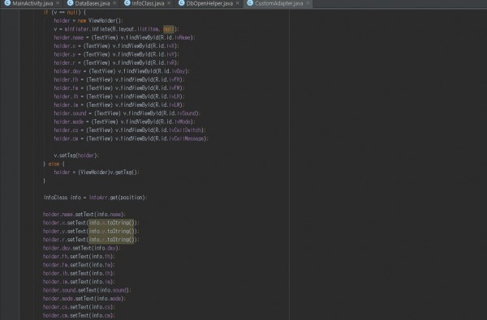The image size is (487, 320).
Task: Click the 'holder.lm.setText(info.lm);' line
Action: click(x=80, y=282)
